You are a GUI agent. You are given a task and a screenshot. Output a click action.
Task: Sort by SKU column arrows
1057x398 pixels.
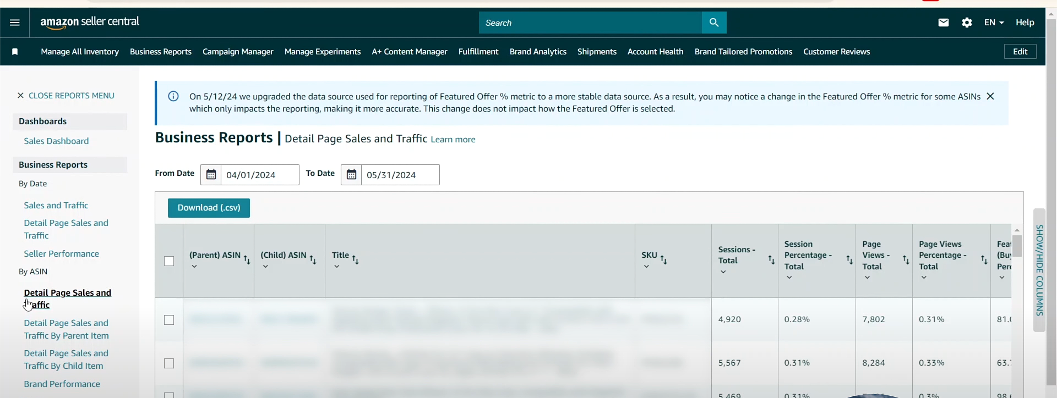pos(664,260)
